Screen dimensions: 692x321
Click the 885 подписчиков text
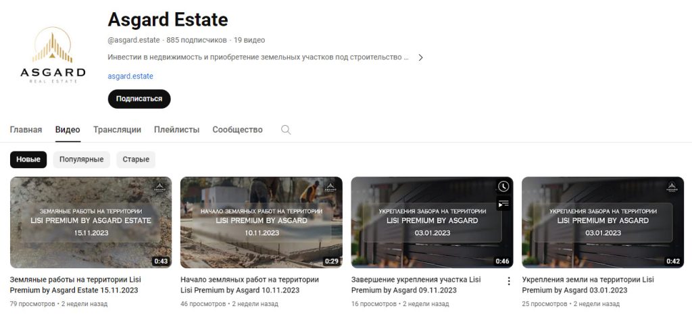pos(197,40)
